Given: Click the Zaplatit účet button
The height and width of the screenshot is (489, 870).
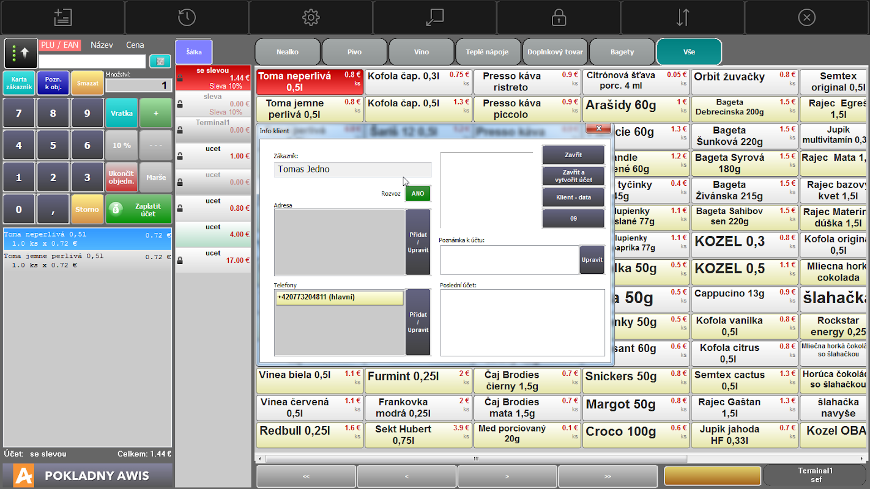Looking at the screenshot, I should 139,210.
